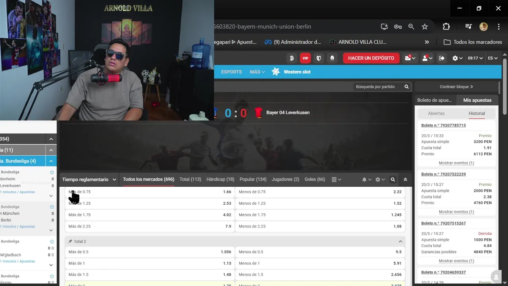Open the site settings gear menu
The width and height of the screenshot is (508, 286).
click(458, 58)
